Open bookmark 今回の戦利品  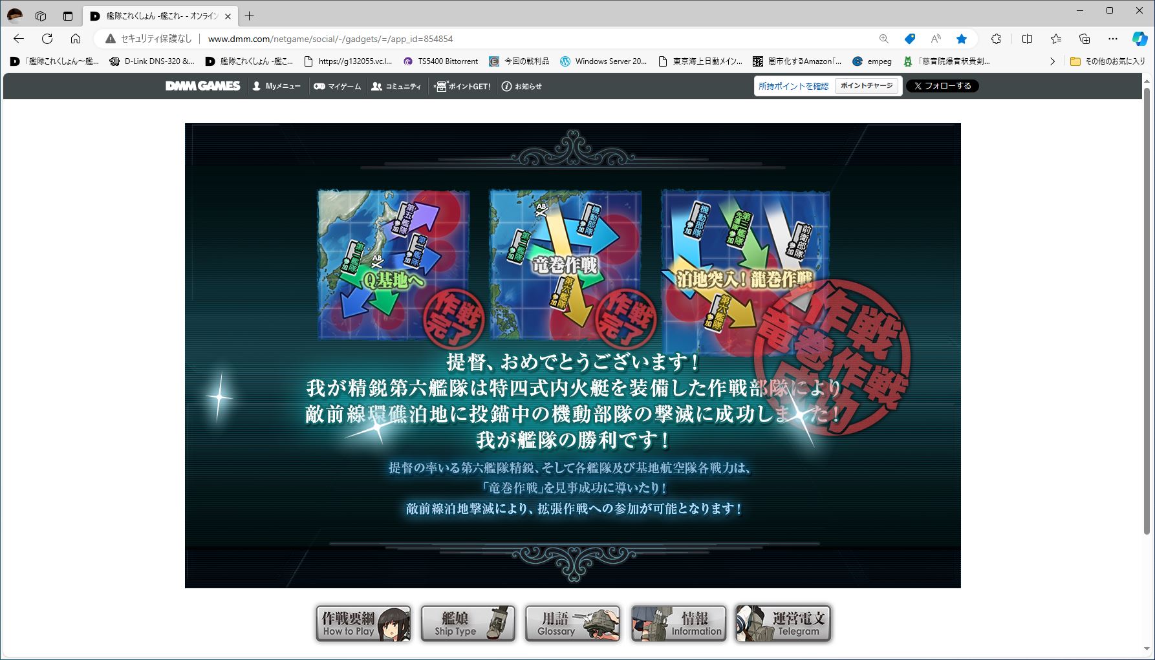tap(519, 61)
